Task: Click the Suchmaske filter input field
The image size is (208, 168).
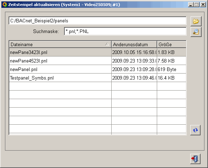Action: 125,31
